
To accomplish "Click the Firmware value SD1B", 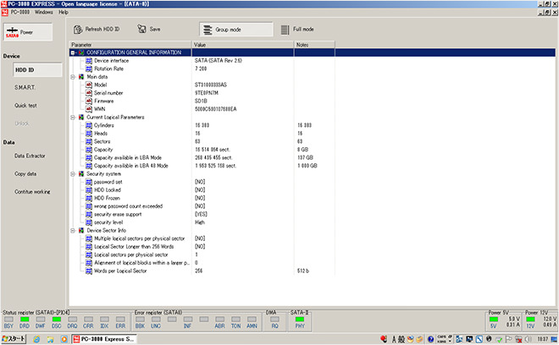I will pyautogui.click(x=201, y=101).
